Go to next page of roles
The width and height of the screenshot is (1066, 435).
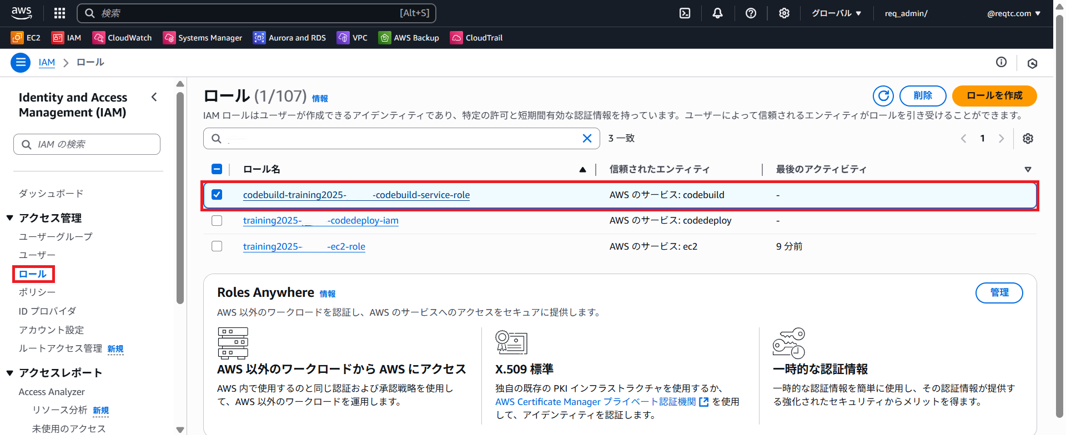tap(1002, 138)
